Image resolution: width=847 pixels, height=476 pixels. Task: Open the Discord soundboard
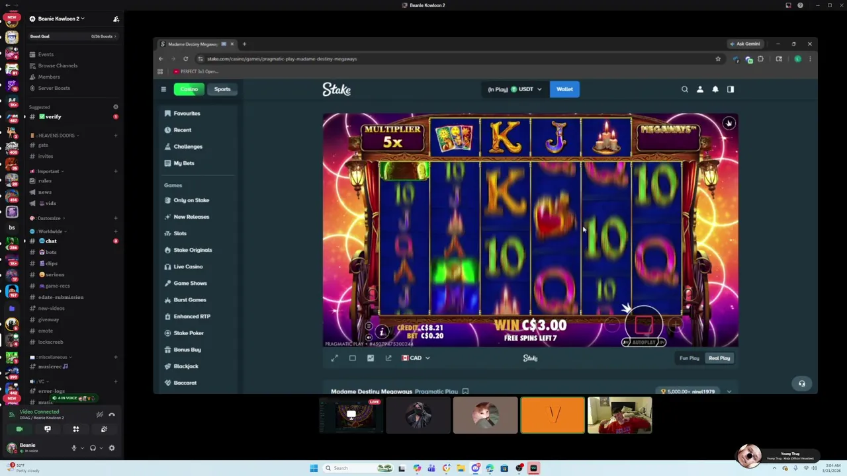104,429
